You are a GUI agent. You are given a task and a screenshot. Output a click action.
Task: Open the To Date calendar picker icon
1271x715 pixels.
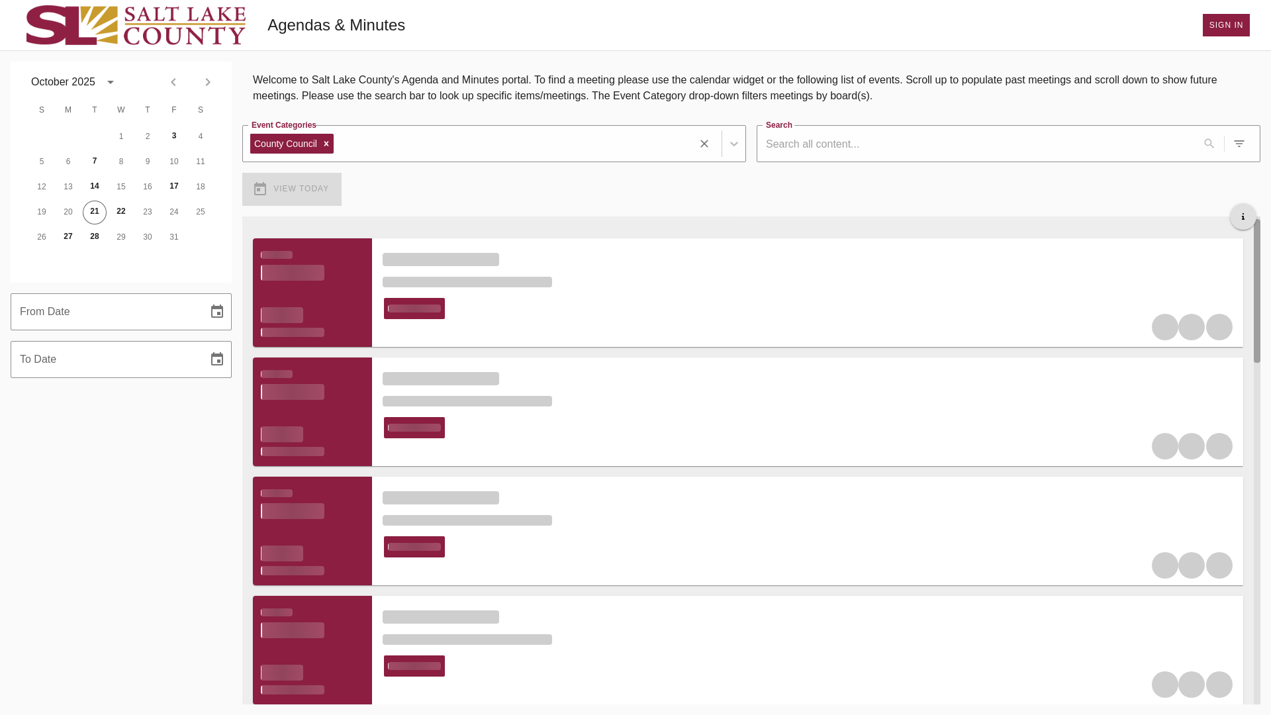[x=217, y=359]
